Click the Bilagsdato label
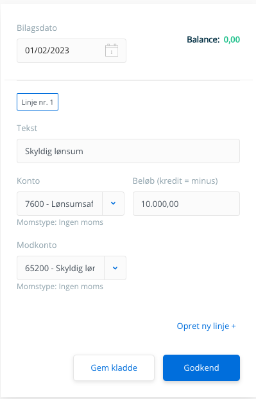Image resolution: width=256 pixels, height=399 pixels. [x=37, y=28]
